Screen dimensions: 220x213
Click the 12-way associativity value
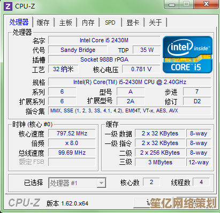tap(199, 162)
